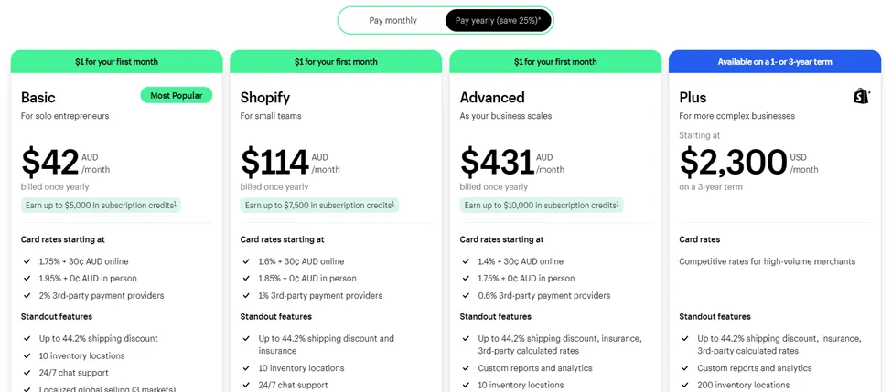The width and height of the screenshot is (892, 392).
Task: Click Shopify plan $1 first month banner
Action: [x=336, y=62]
